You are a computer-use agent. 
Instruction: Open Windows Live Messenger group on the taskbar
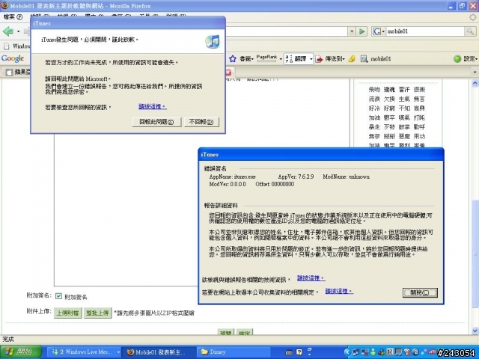84,352
